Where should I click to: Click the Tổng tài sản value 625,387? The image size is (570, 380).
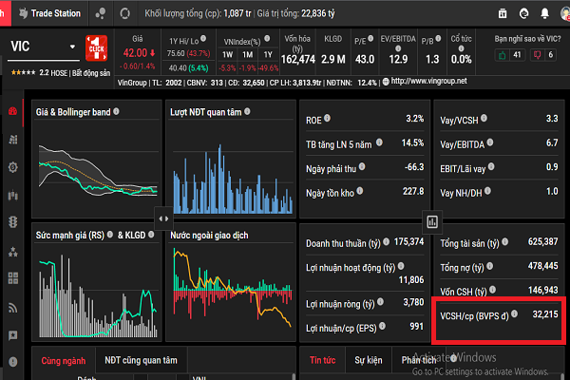(x=542, y=241)
